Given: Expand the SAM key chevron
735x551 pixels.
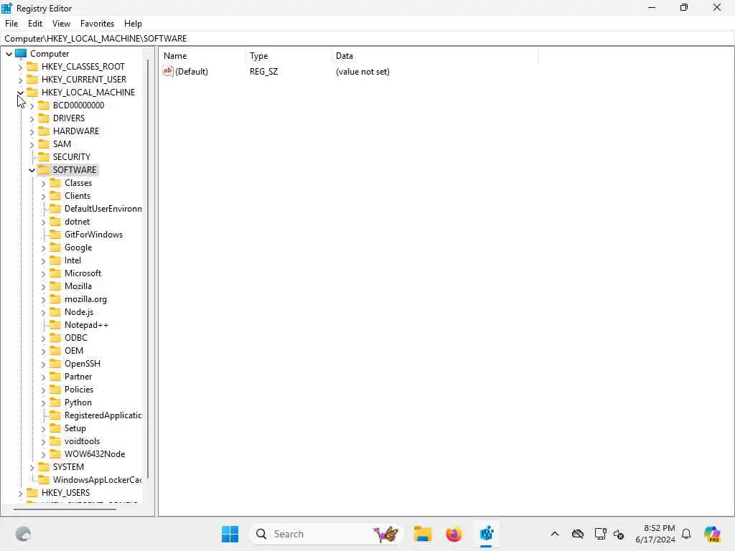Looking at the screenshot, I should (x=32, y=144).
